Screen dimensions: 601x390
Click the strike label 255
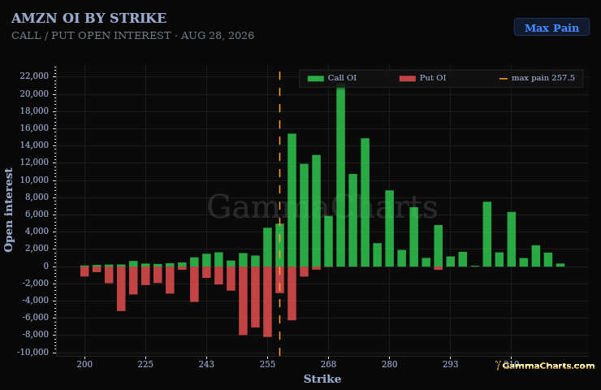267,364
